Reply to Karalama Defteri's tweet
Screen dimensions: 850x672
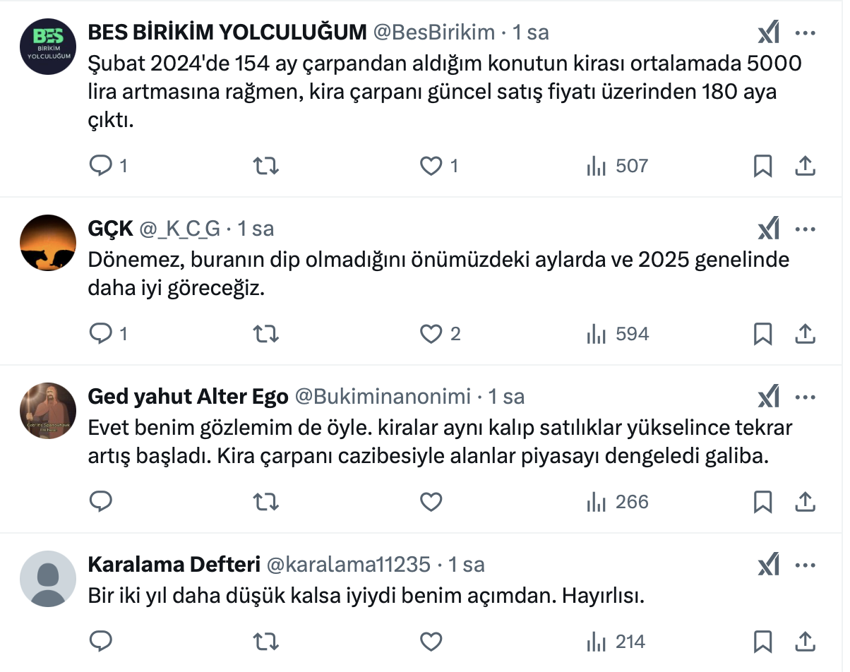coord(102,642)
